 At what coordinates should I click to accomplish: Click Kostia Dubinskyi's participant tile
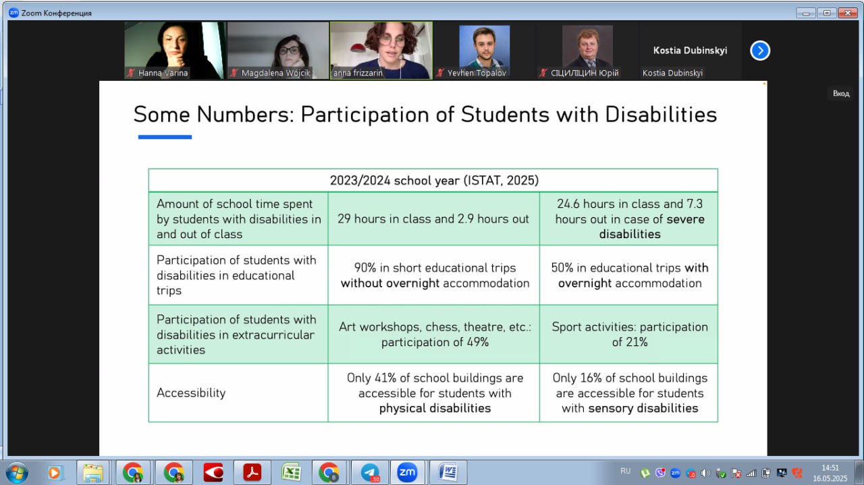(x=690, y=51)
